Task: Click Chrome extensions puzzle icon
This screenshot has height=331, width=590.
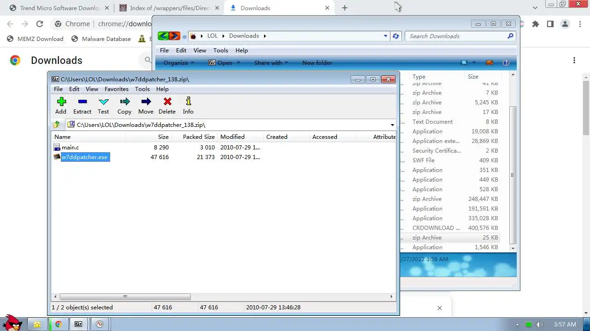Action: click(x=535, y=24)
